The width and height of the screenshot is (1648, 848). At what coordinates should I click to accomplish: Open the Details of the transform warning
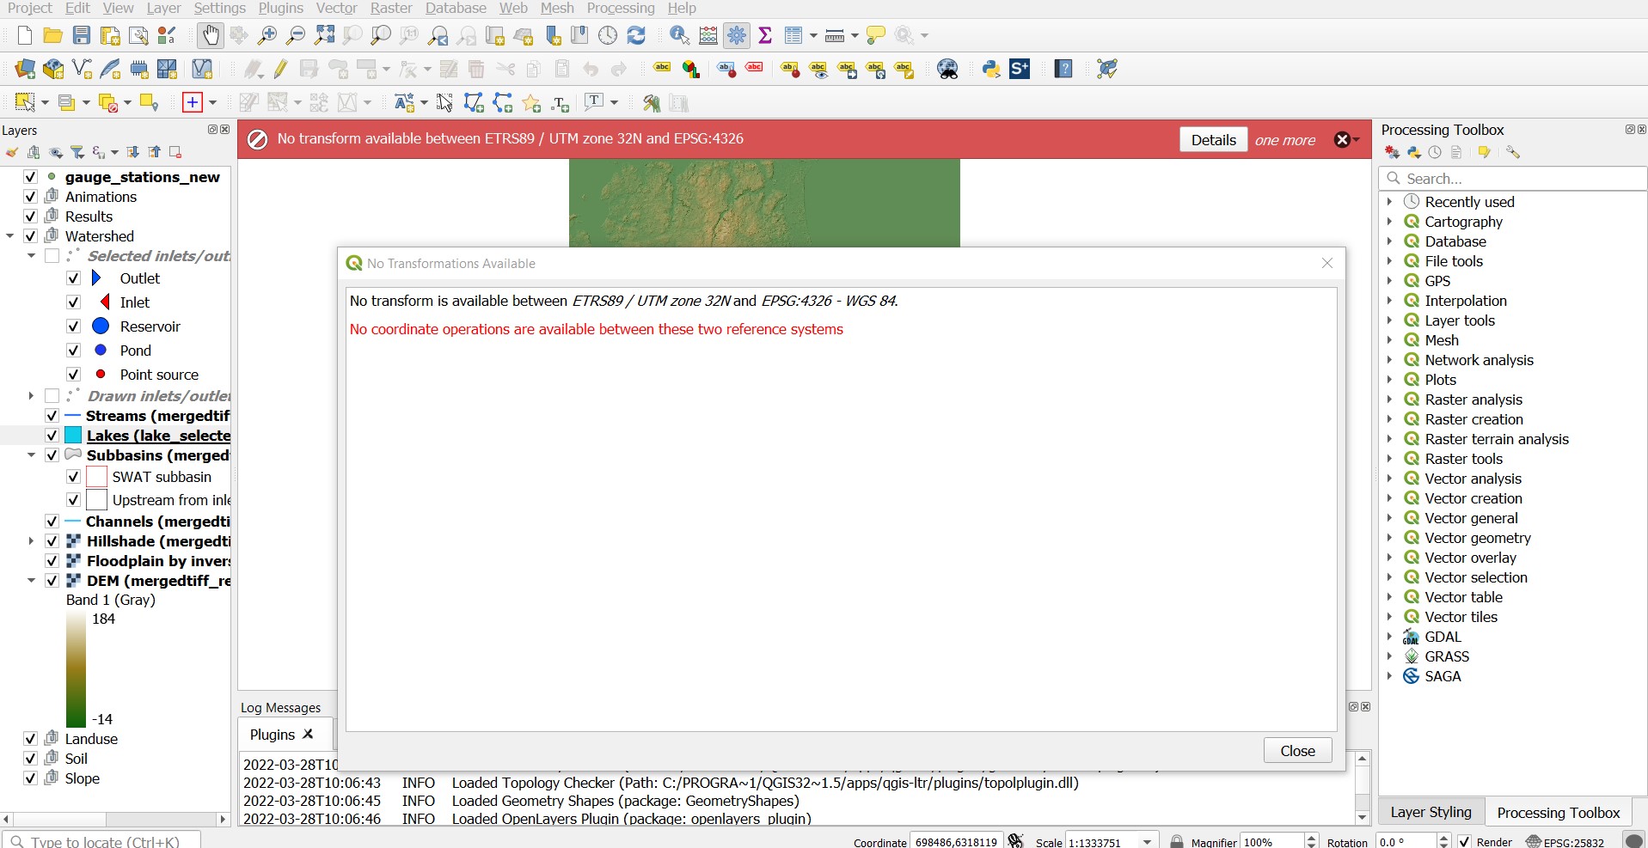tap(1213, 139)
